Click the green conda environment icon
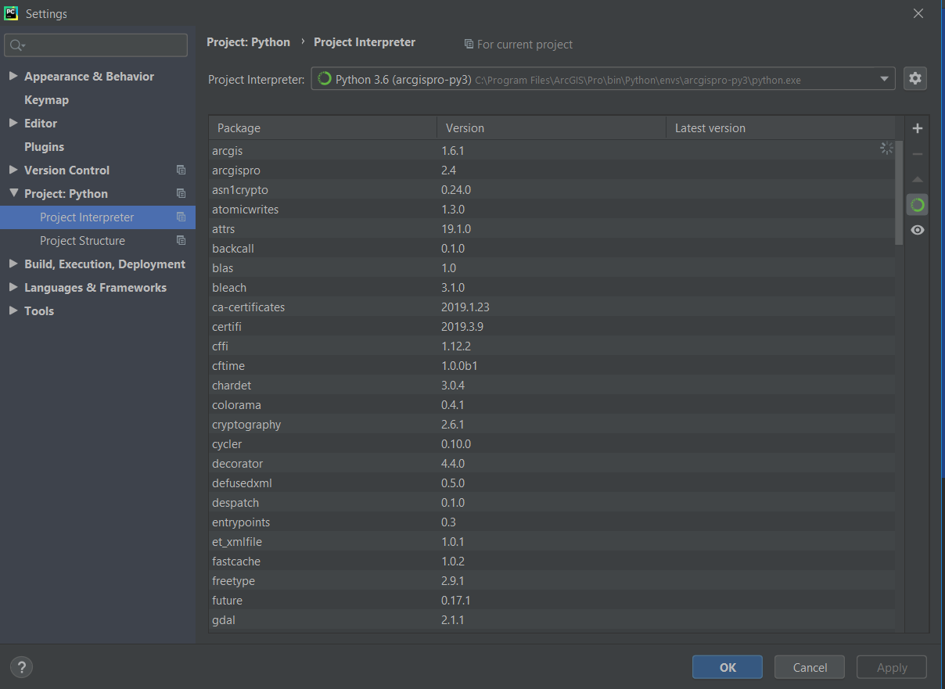 (x=918, y=205)
